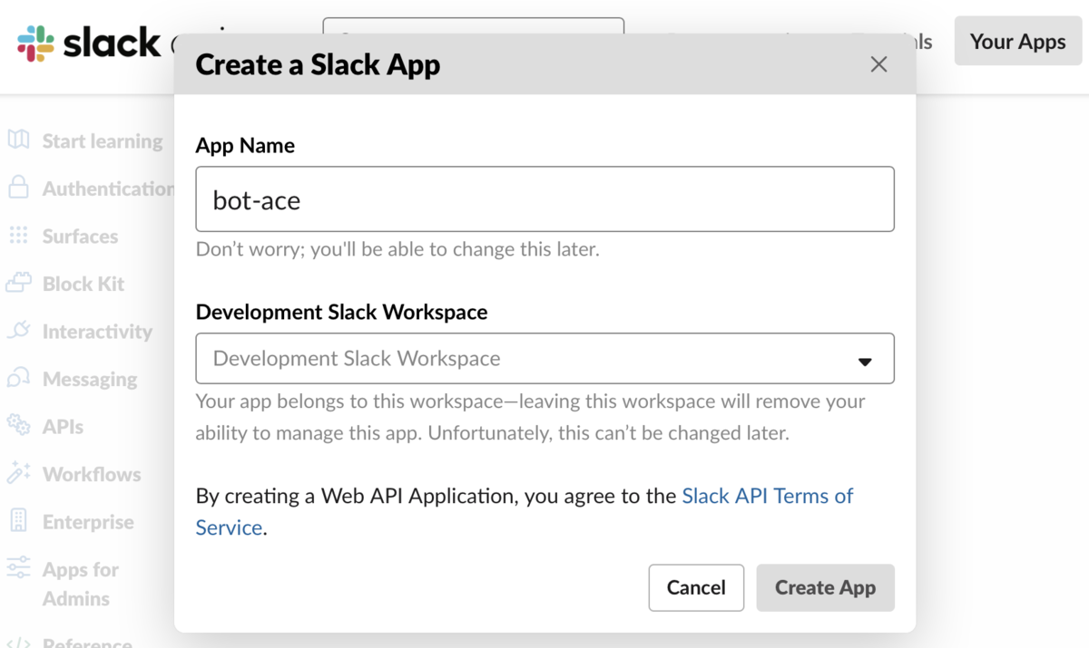
Task: Open Messaging in the sidebar
Action: coord(90,380)
